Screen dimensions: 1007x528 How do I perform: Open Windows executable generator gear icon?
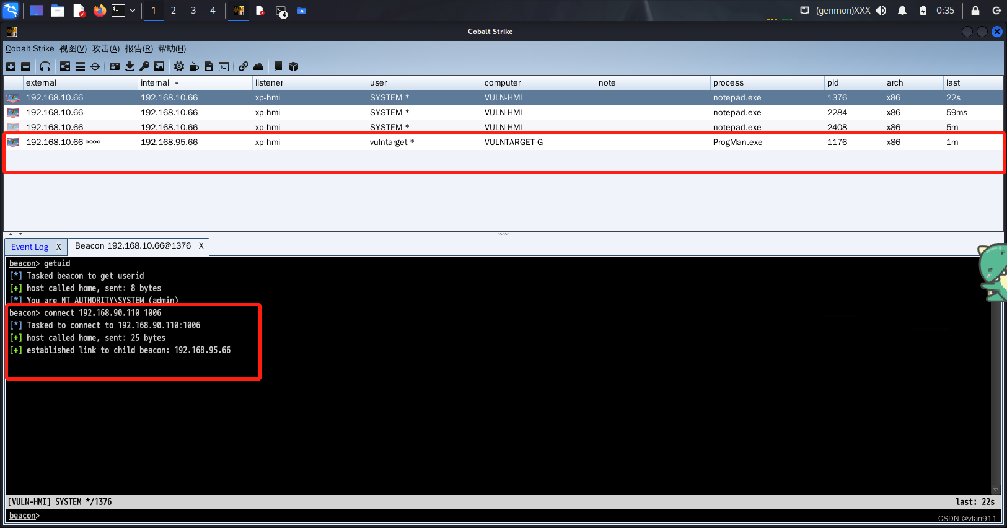pyautogui.click(x=179, y=66)
